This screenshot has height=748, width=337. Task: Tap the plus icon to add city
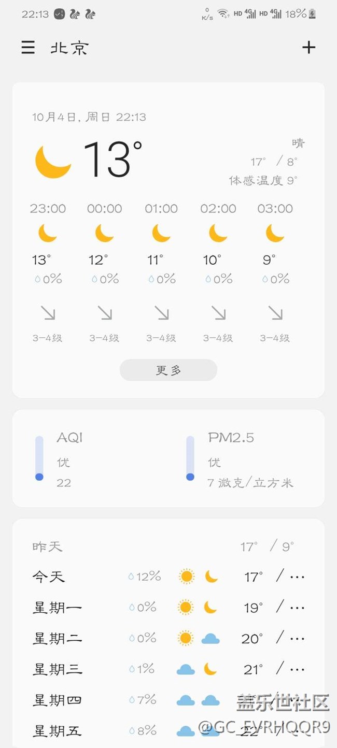(308, 48)
